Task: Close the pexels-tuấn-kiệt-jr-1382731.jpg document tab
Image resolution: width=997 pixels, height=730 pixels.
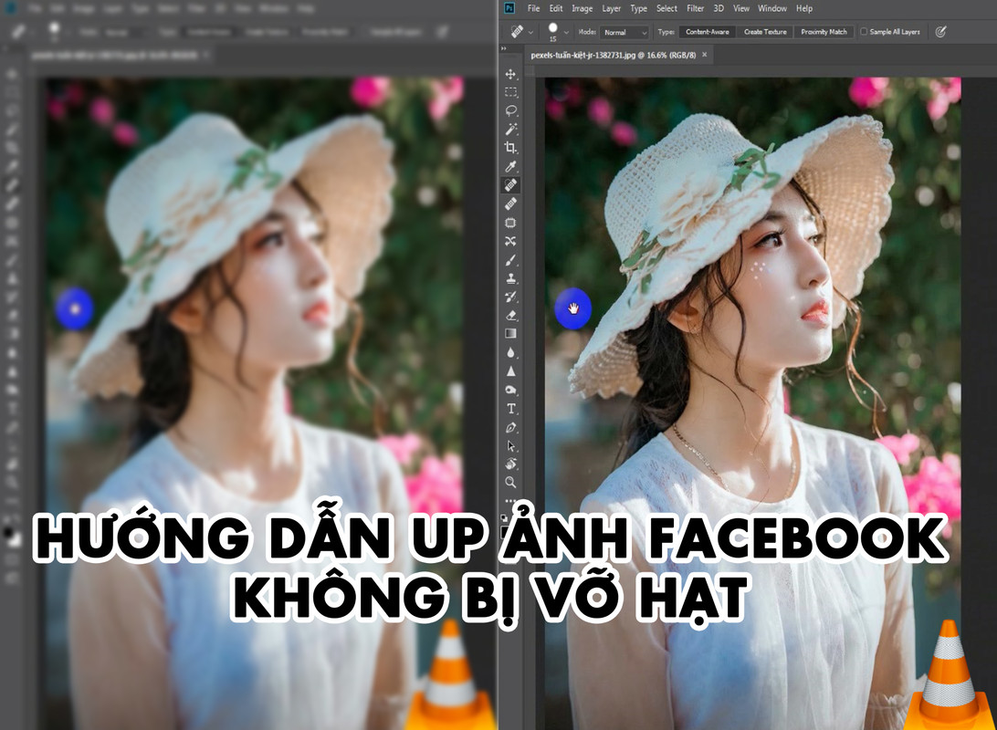Action: click(x=705, y=55)
